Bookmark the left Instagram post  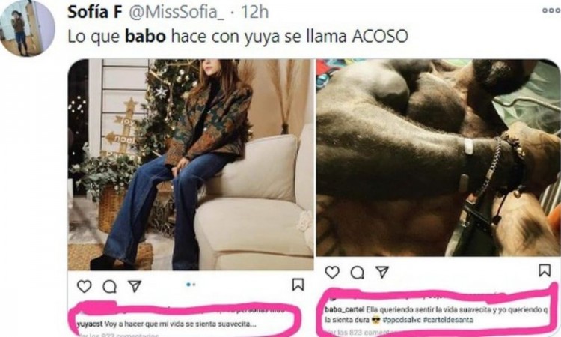(298, 285)
